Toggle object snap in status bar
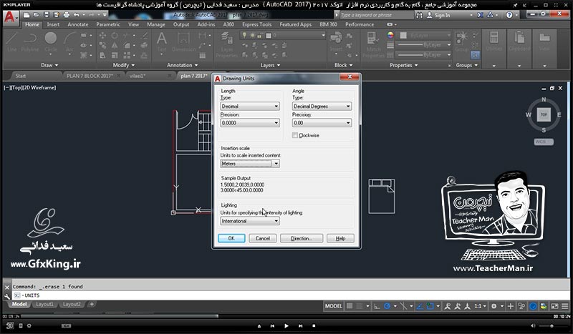Viewport: 573px width, 334px height. pyautogui.click(x=430, y=306)
